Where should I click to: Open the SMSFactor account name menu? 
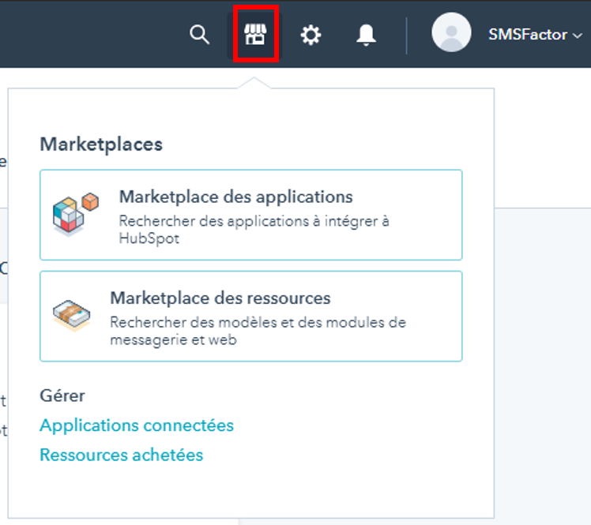(x=528, y=35)
